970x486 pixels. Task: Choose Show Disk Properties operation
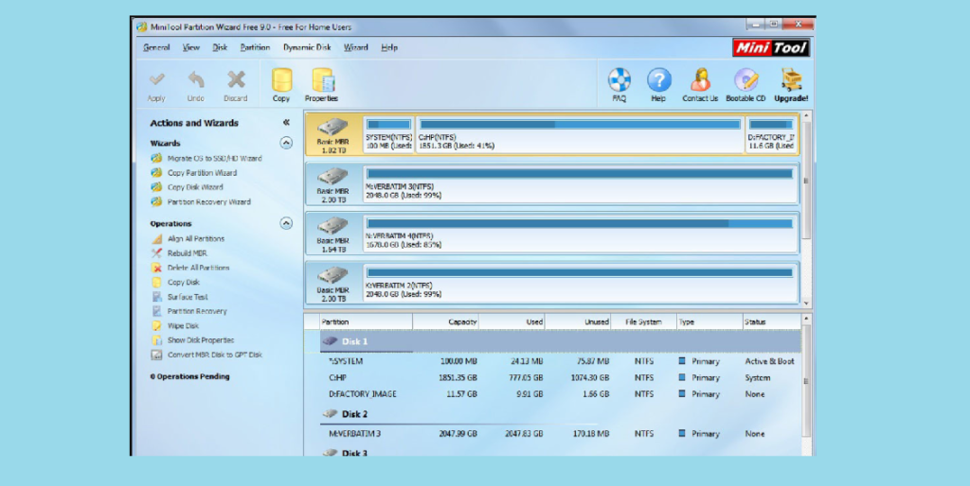[201, 340]
